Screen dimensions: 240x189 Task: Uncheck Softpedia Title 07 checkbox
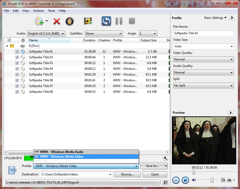(x=17, y=86)
